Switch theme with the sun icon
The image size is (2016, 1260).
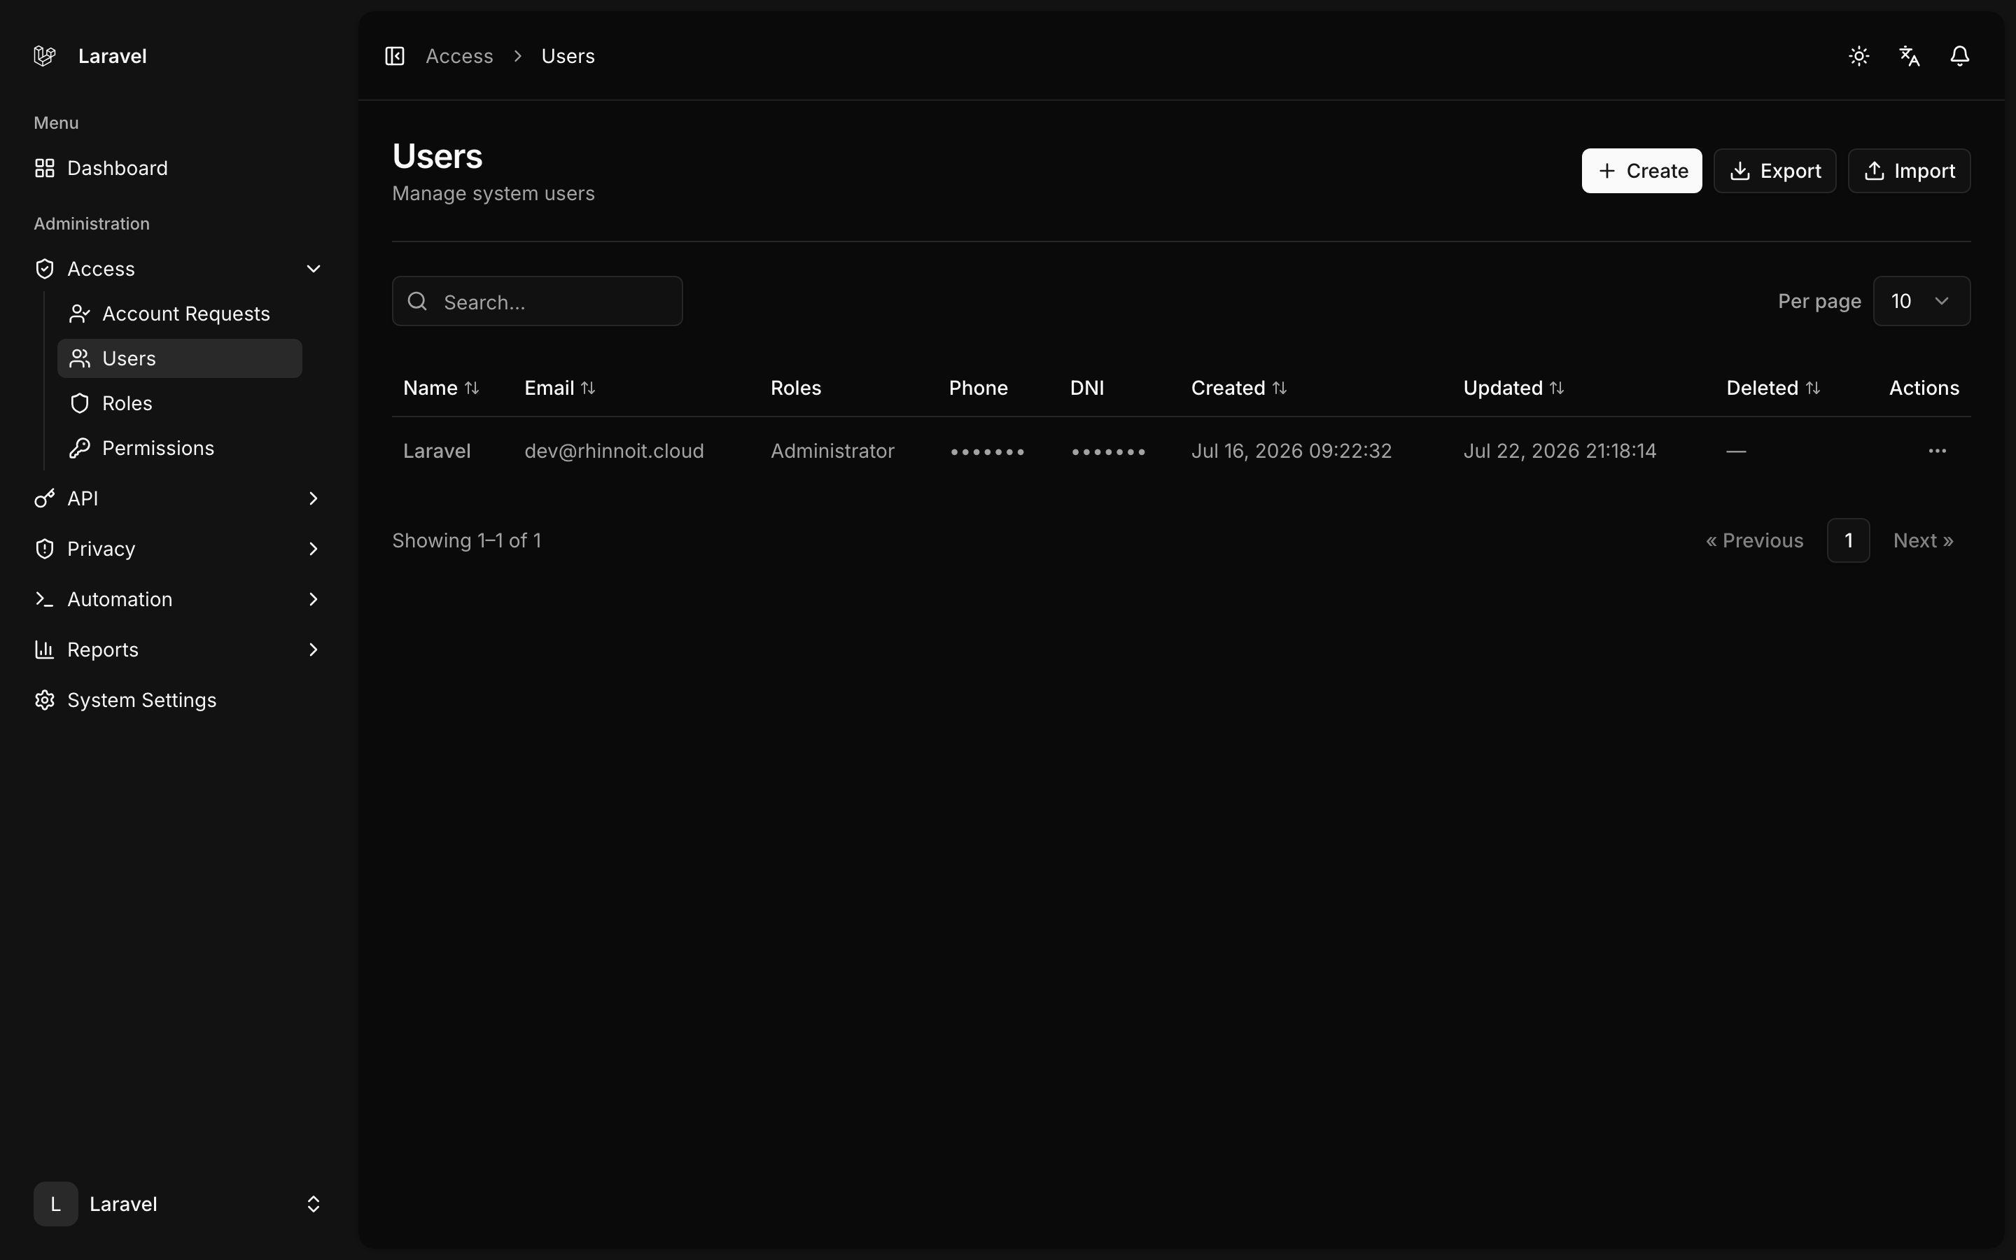coord(1858,56)
